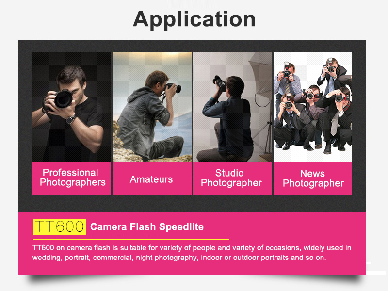Click the TT600 description paragraph
388x291 pixels.
192,253
